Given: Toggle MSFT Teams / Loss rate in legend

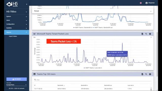Looking at the screenshot, I should (x=93, y=68).
